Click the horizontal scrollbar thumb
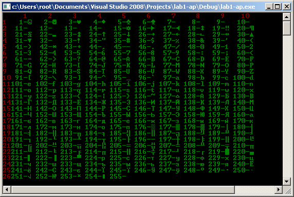This screenshot has height=197, width=294. coord(123,190)
